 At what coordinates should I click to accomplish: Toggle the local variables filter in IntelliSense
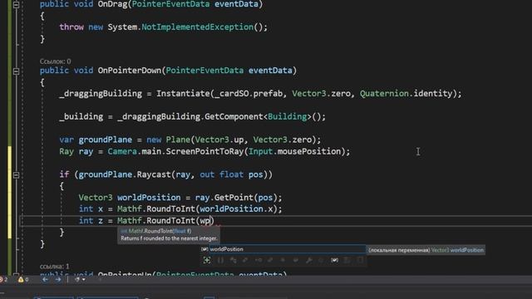[x=334, y=260]
